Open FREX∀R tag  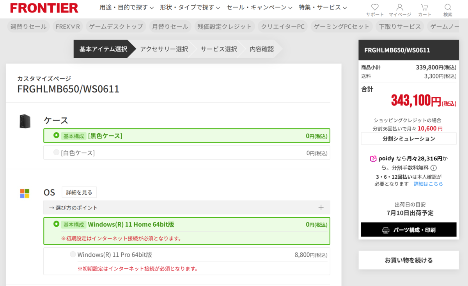(68, 27)
